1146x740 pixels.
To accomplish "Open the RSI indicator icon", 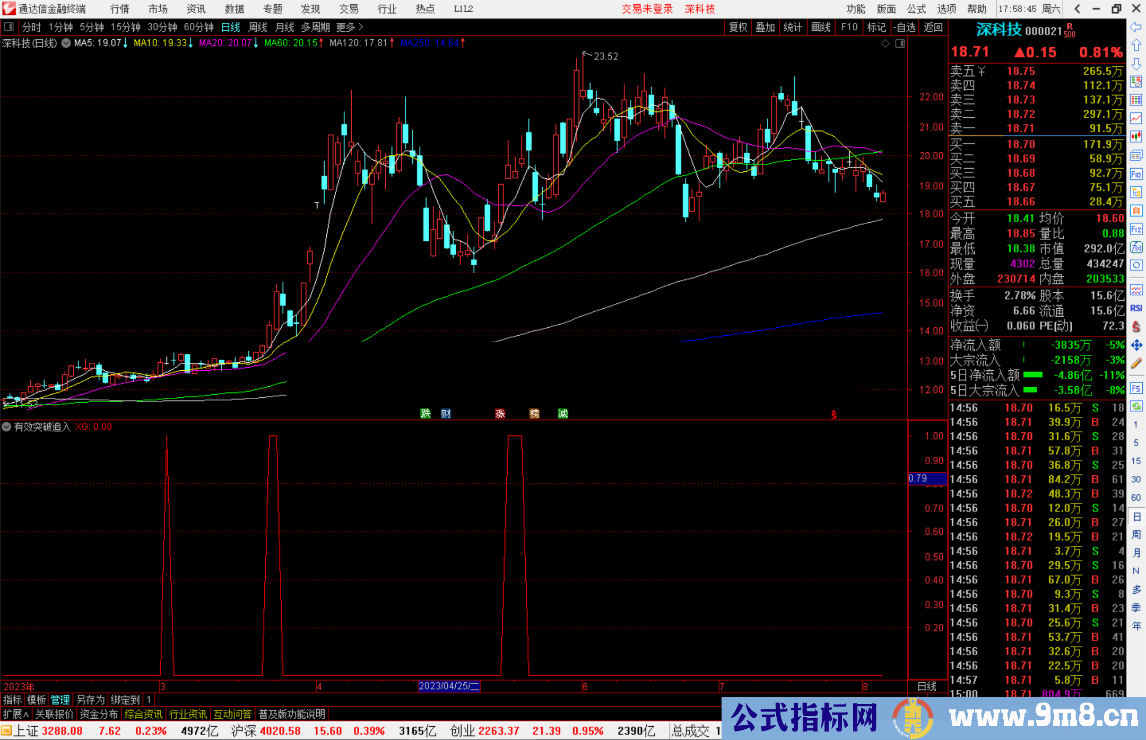I will 1136,308.
